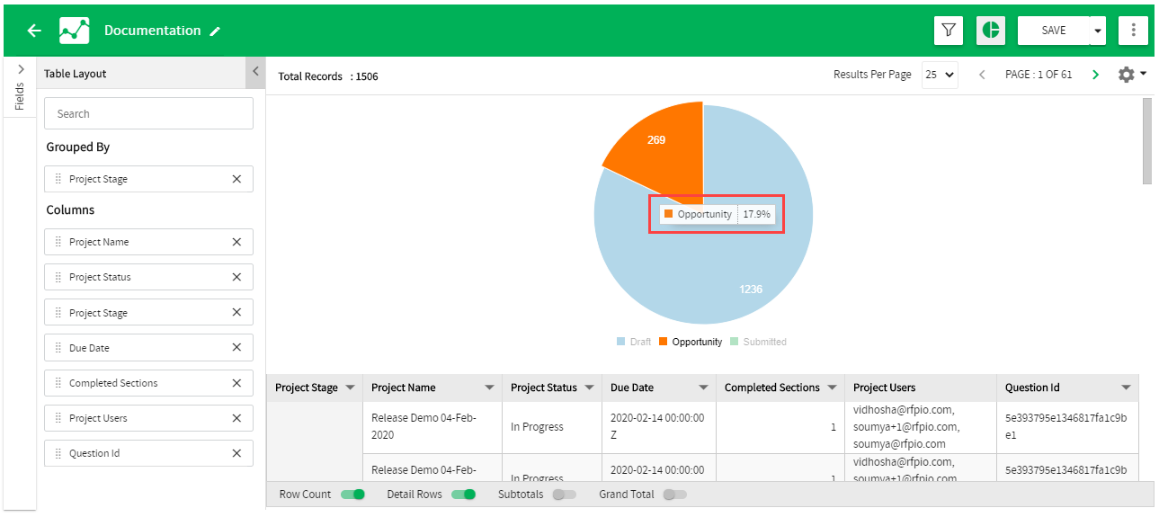Open the Completed Sections column header dropdown
Image resolution: width=1159 pixels, height=517 pixels.
pyautogui.click(x=831, y=388)
